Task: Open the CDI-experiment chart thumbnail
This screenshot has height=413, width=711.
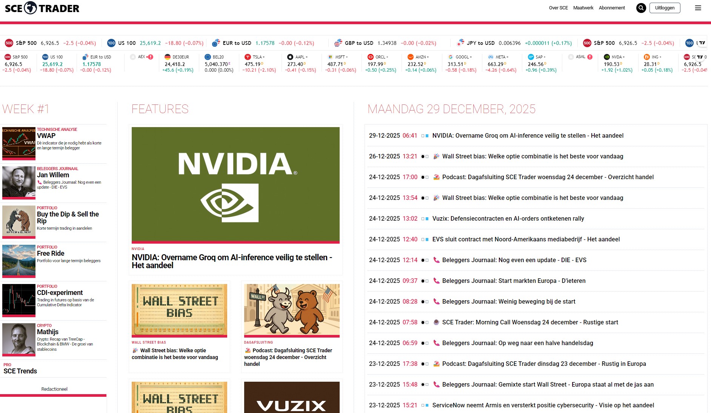Action: click(19, 301)
